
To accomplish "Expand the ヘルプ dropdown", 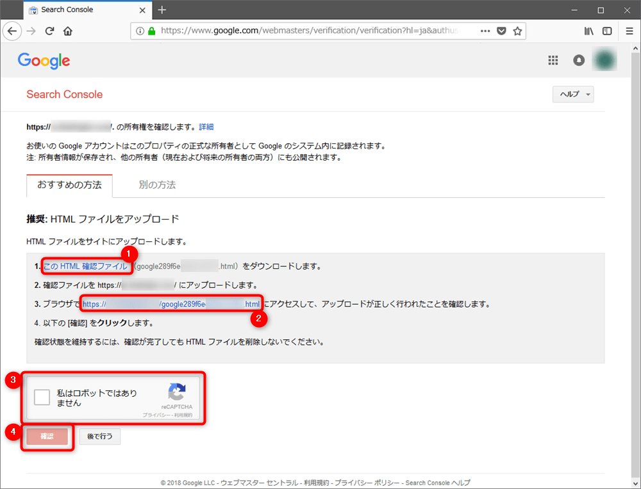I will pyautogui.click(x=573, y=94).
